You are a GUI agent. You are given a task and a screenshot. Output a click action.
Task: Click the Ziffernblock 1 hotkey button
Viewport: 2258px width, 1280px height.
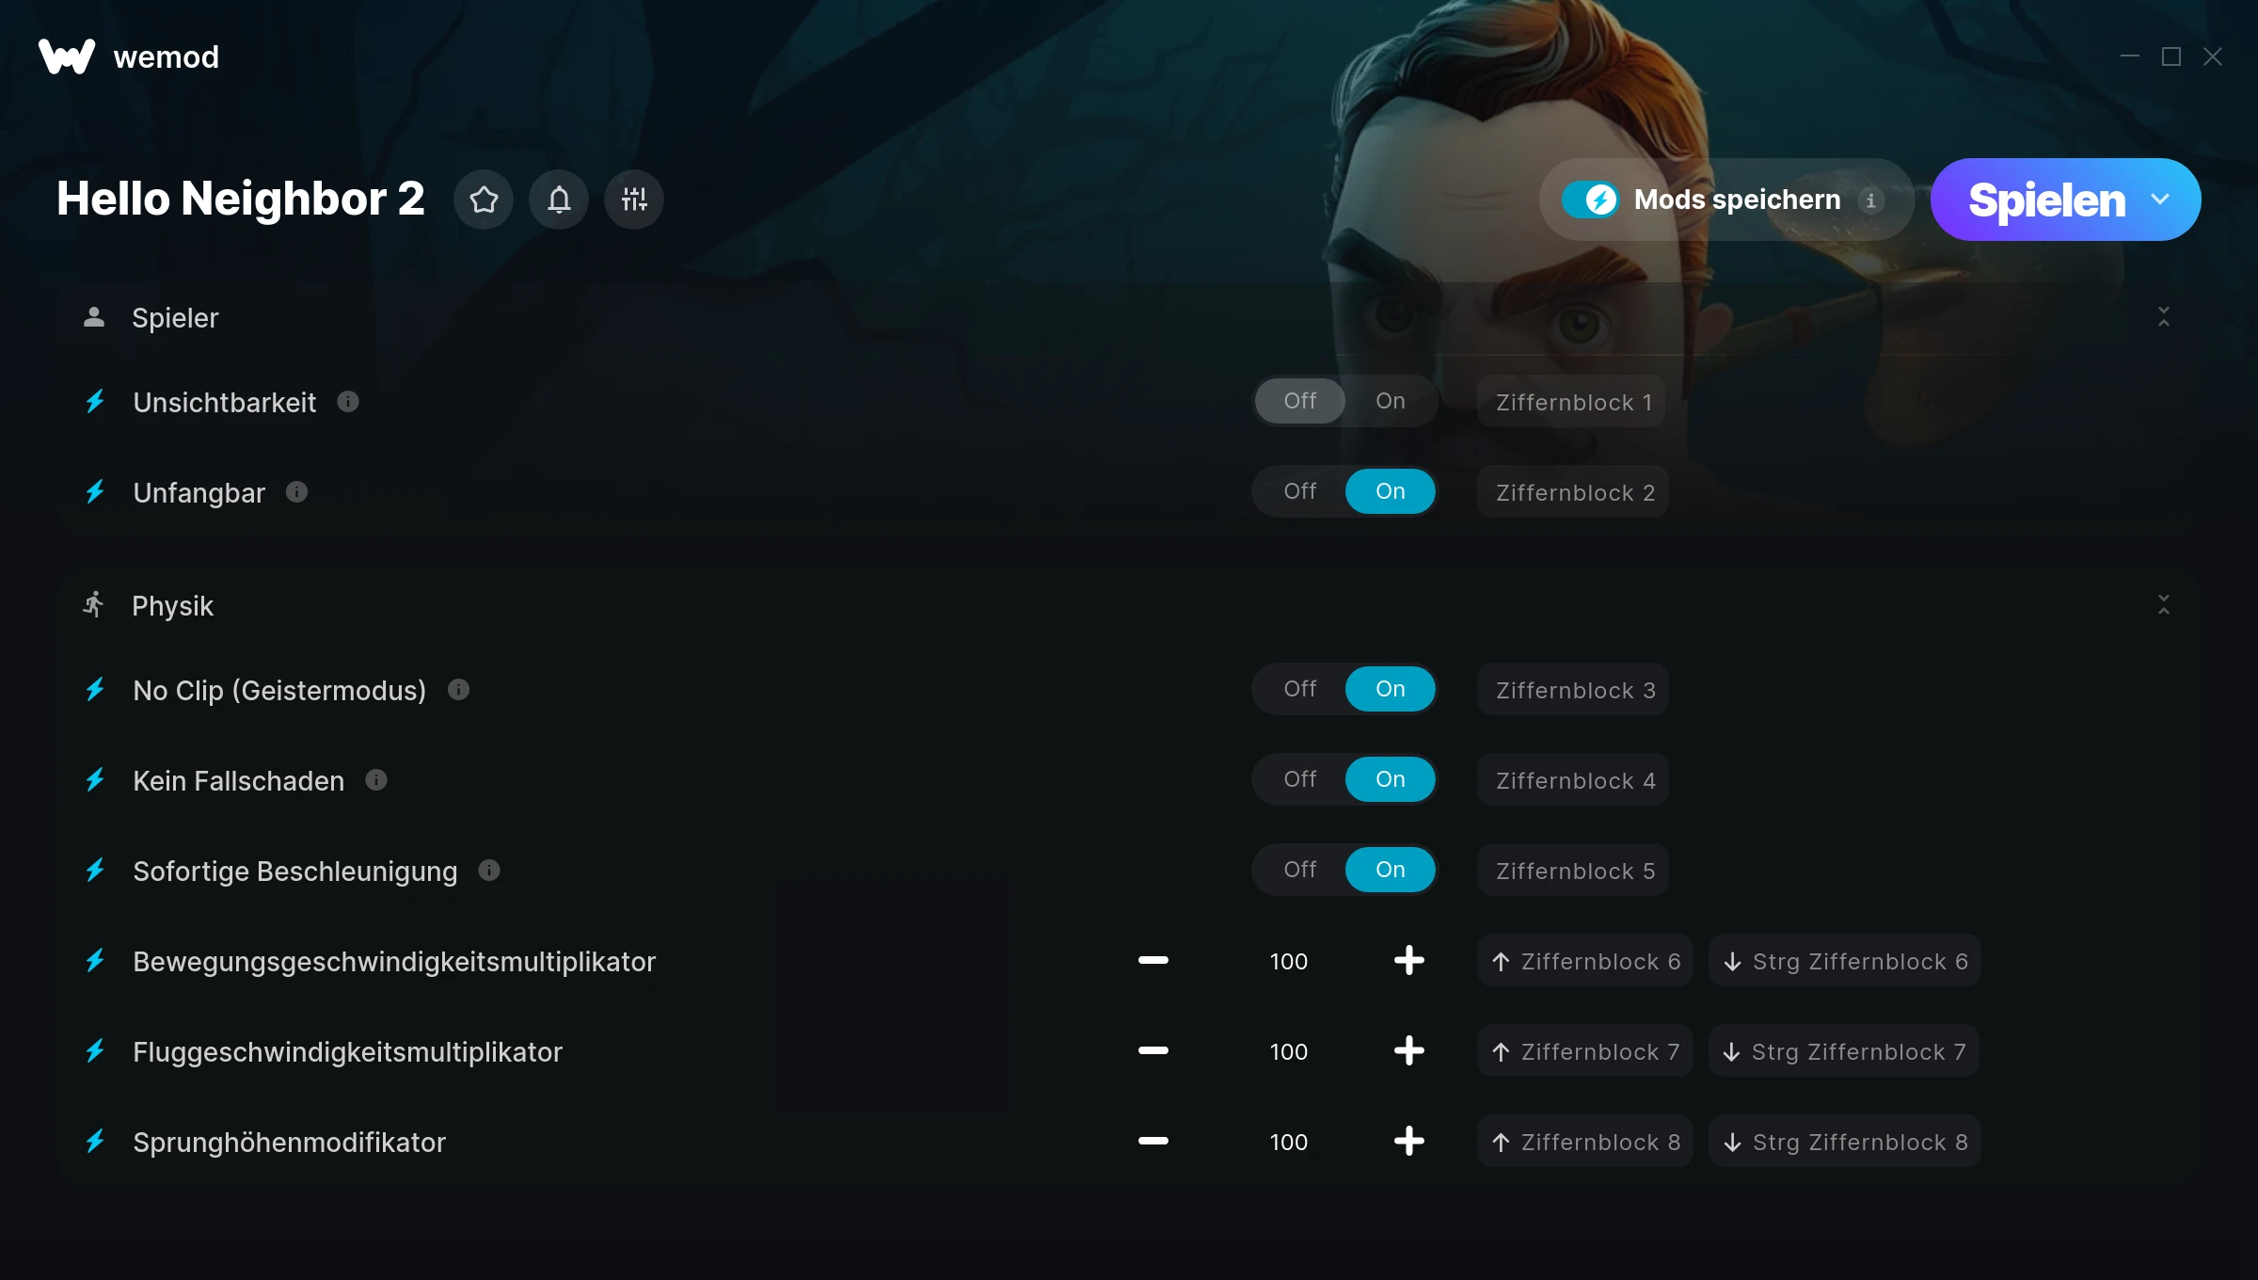tap(1571, 402)
